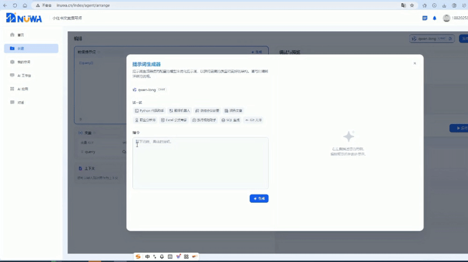
Task: Select the Excel formula expert chip
Action: click(174, 120)
